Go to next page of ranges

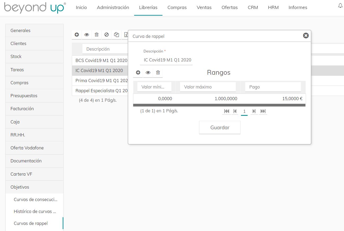tap(254, 111)
